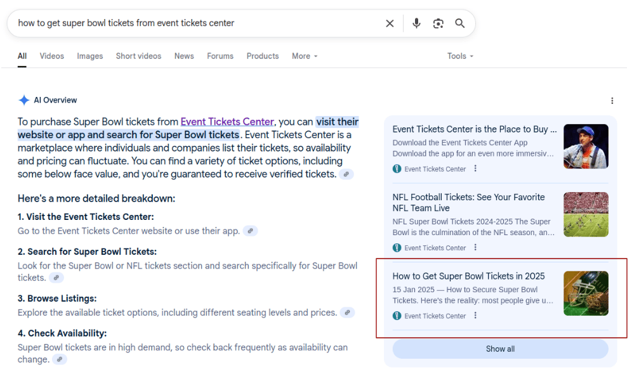Open Event Tickets Center hyperlink in overview
Screen dimensions: 639x379
(227, 122)
